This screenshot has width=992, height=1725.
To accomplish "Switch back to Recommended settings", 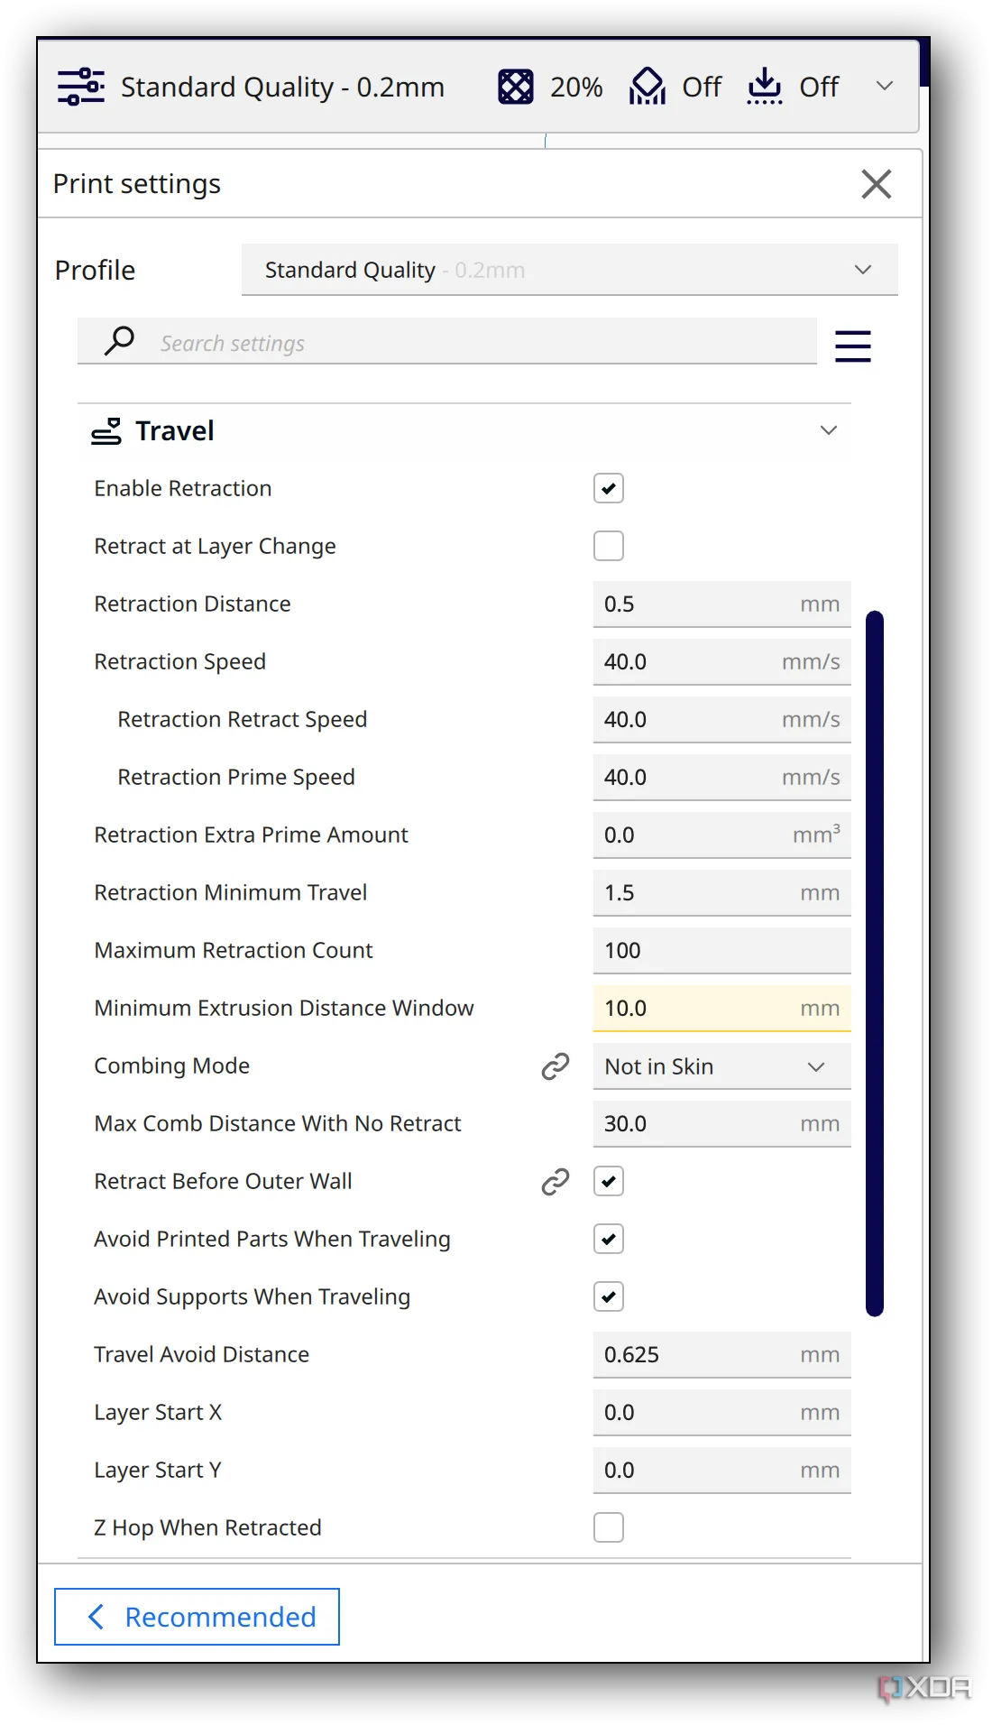I will coord(197,1617).
